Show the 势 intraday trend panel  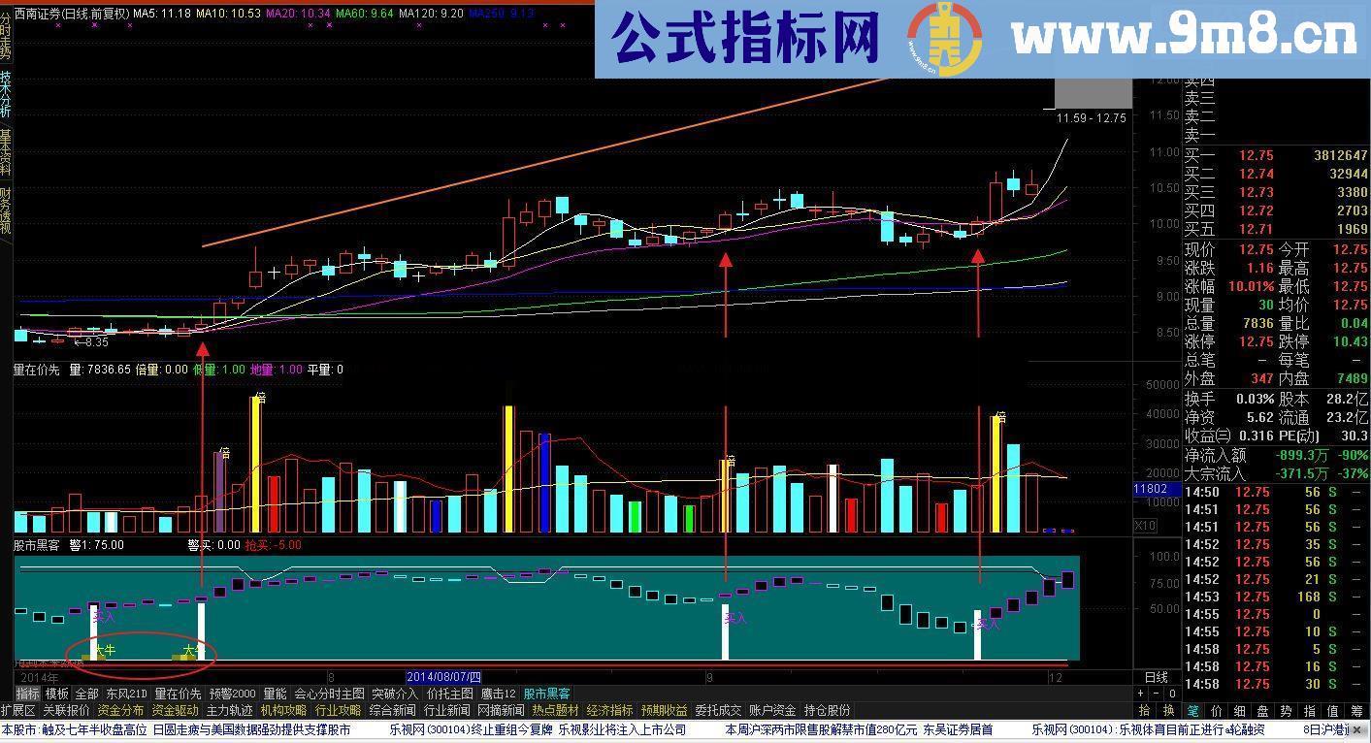click(x=1286, y=711)
